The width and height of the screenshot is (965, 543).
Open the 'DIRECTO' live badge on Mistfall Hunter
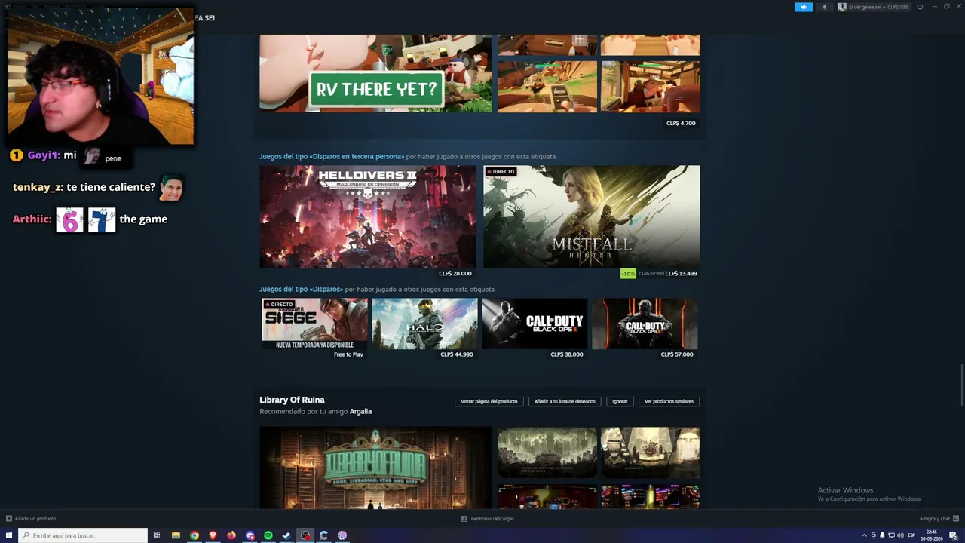click(x=501, y=172)
